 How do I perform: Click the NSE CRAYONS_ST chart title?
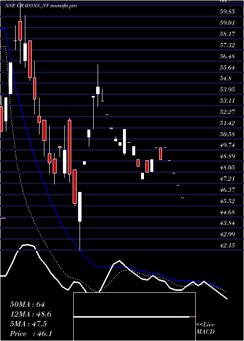(41, 6)
